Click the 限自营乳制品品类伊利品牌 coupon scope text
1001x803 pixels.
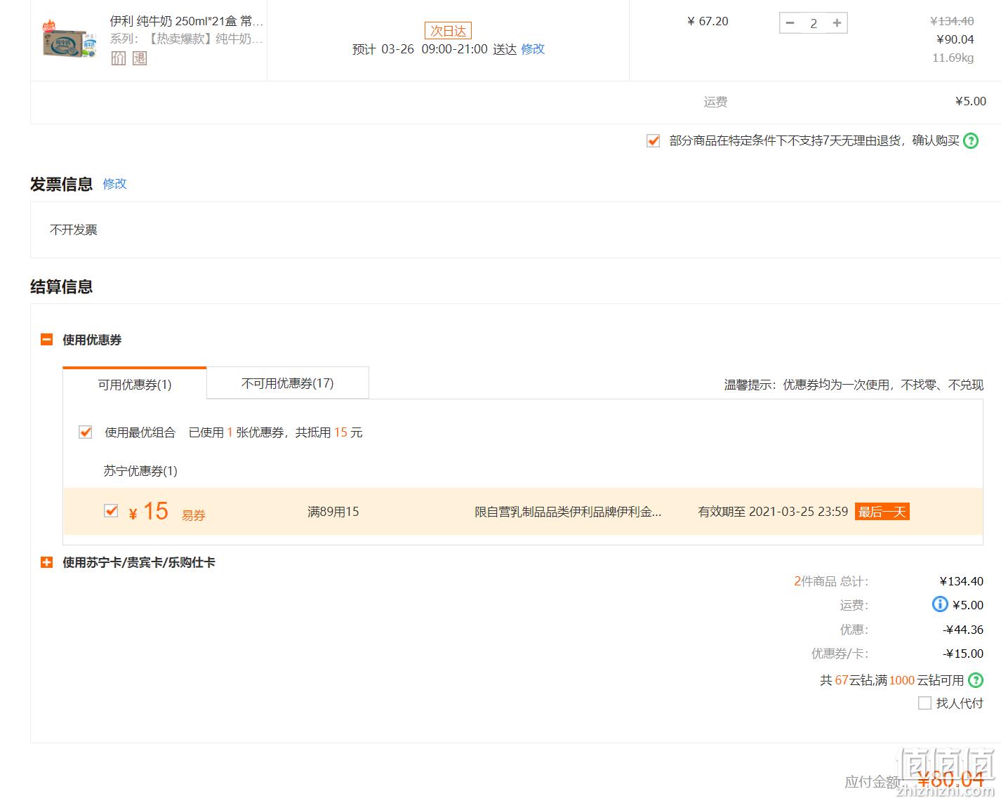568,512
